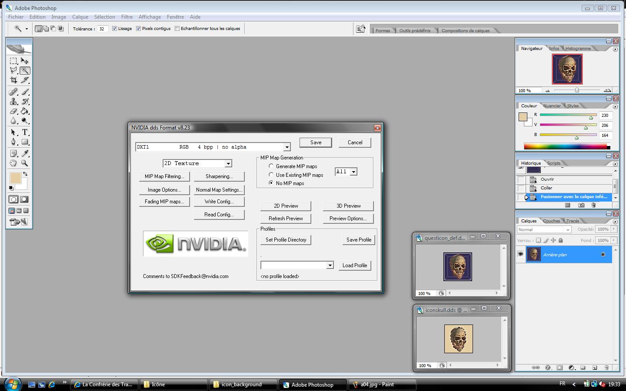Open the Fichier menu
Viewport: 626px width, 391px height.
[16, 17]
